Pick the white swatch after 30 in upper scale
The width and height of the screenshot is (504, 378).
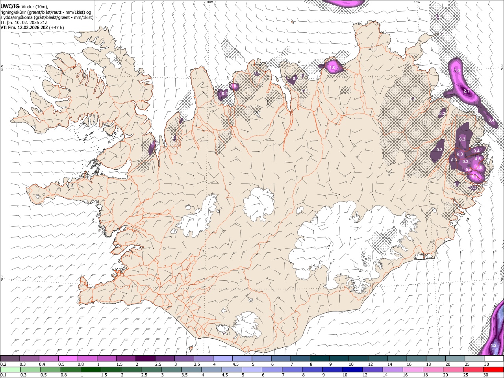(x=494, y=359)
